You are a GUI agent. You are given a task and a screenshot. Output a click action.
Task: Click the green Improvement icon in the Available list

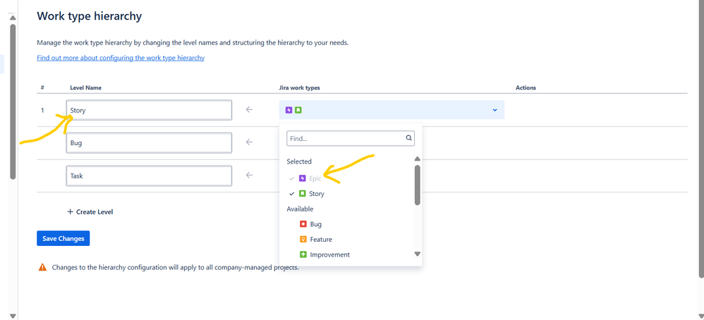303,254
